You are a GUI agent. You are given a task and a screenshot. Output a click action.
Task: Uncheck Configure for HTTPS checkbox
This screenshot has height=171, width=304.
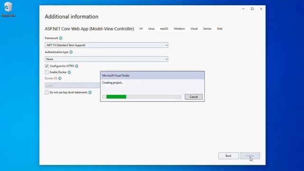47,66
